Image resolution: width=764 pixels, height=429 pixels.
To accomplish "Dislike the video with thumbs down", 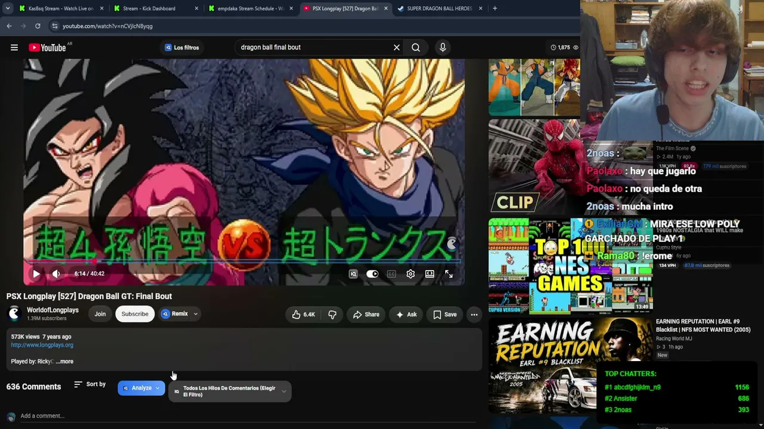I will pyautogui.click(x=332, y=315).
